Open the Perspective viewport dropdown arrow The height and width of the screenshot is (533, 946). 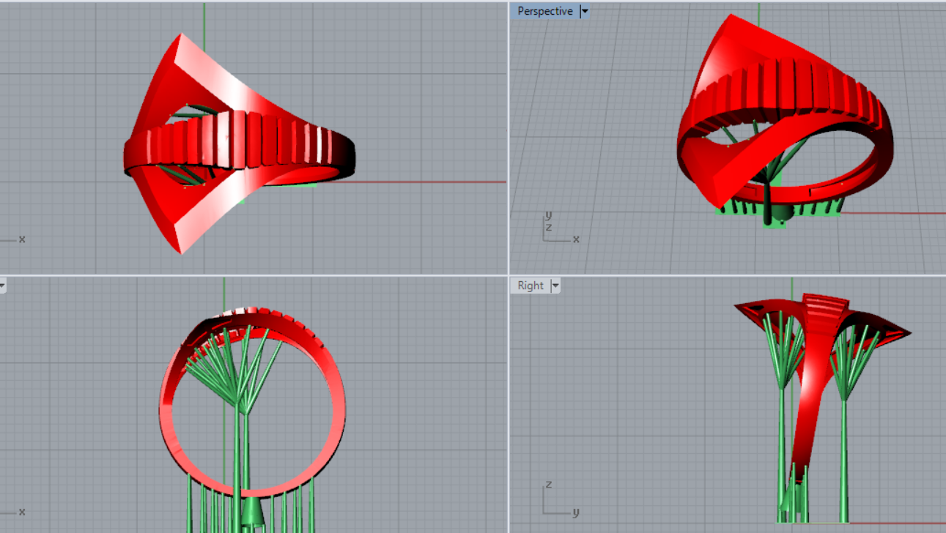[x=584, y=12]
